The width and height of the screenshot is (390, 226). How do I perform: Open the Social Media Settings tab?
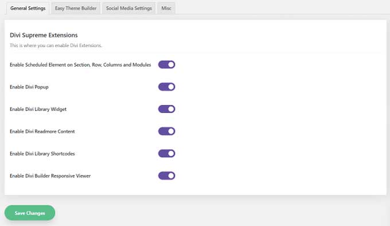click(129, 8)
